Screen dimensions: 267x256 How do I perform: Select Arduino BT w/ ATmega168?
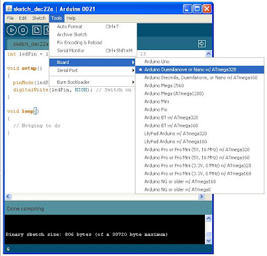click(x=200, y=125)
